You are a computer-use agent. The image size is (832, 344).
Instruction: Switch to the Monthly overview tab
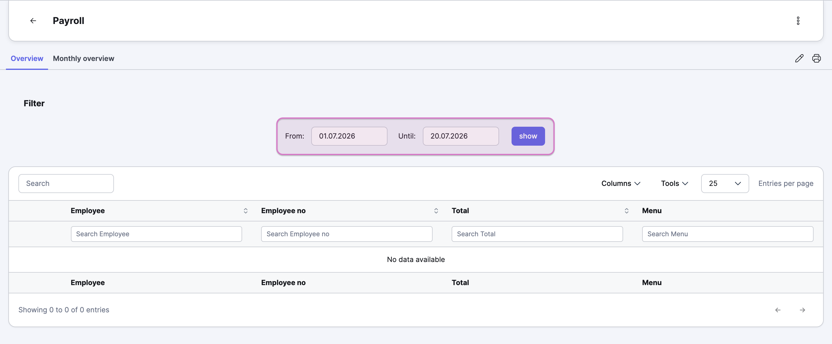83,59
